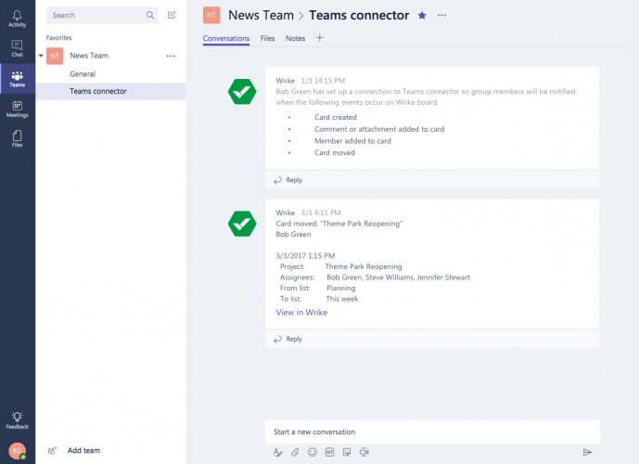Click the Add team icon
Screen dimensions: 639x464
click(52, 451)
